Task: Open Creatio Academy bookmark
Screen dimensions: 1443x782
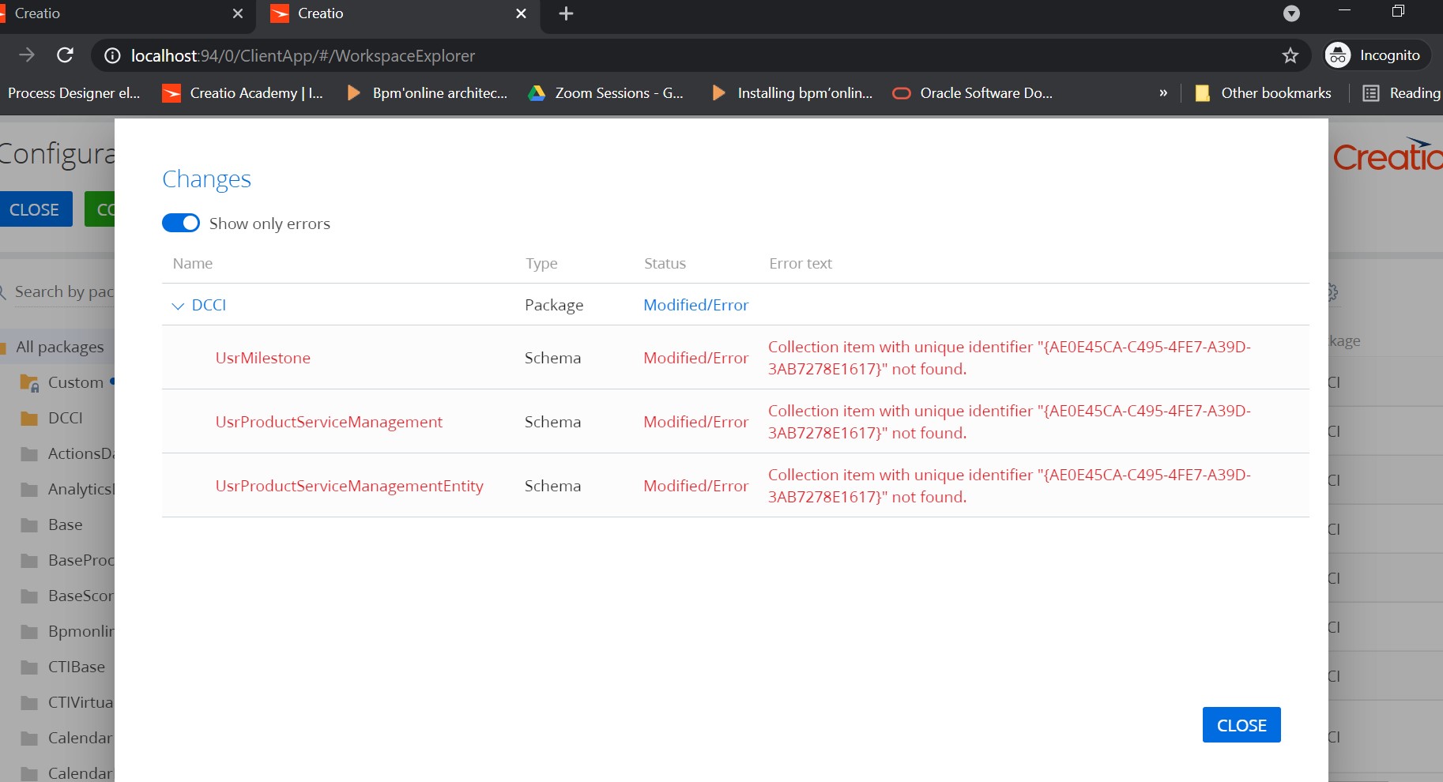Action: [x=243, y=93]
